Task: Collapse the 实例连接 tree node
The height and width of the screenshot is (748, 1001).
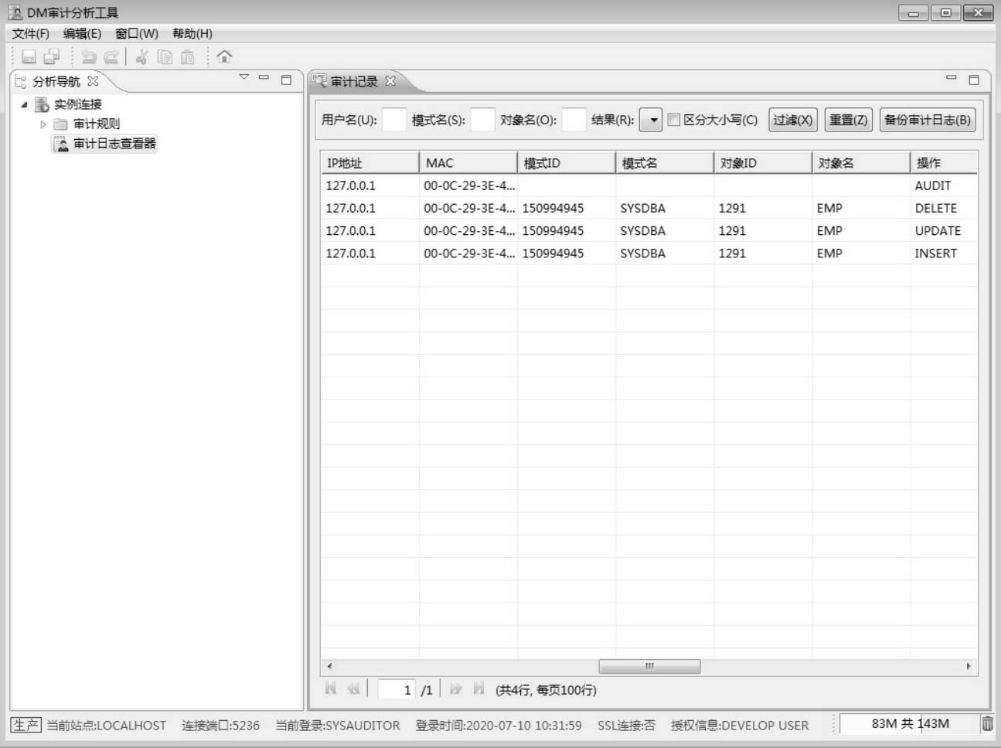Action: point(24,104)
